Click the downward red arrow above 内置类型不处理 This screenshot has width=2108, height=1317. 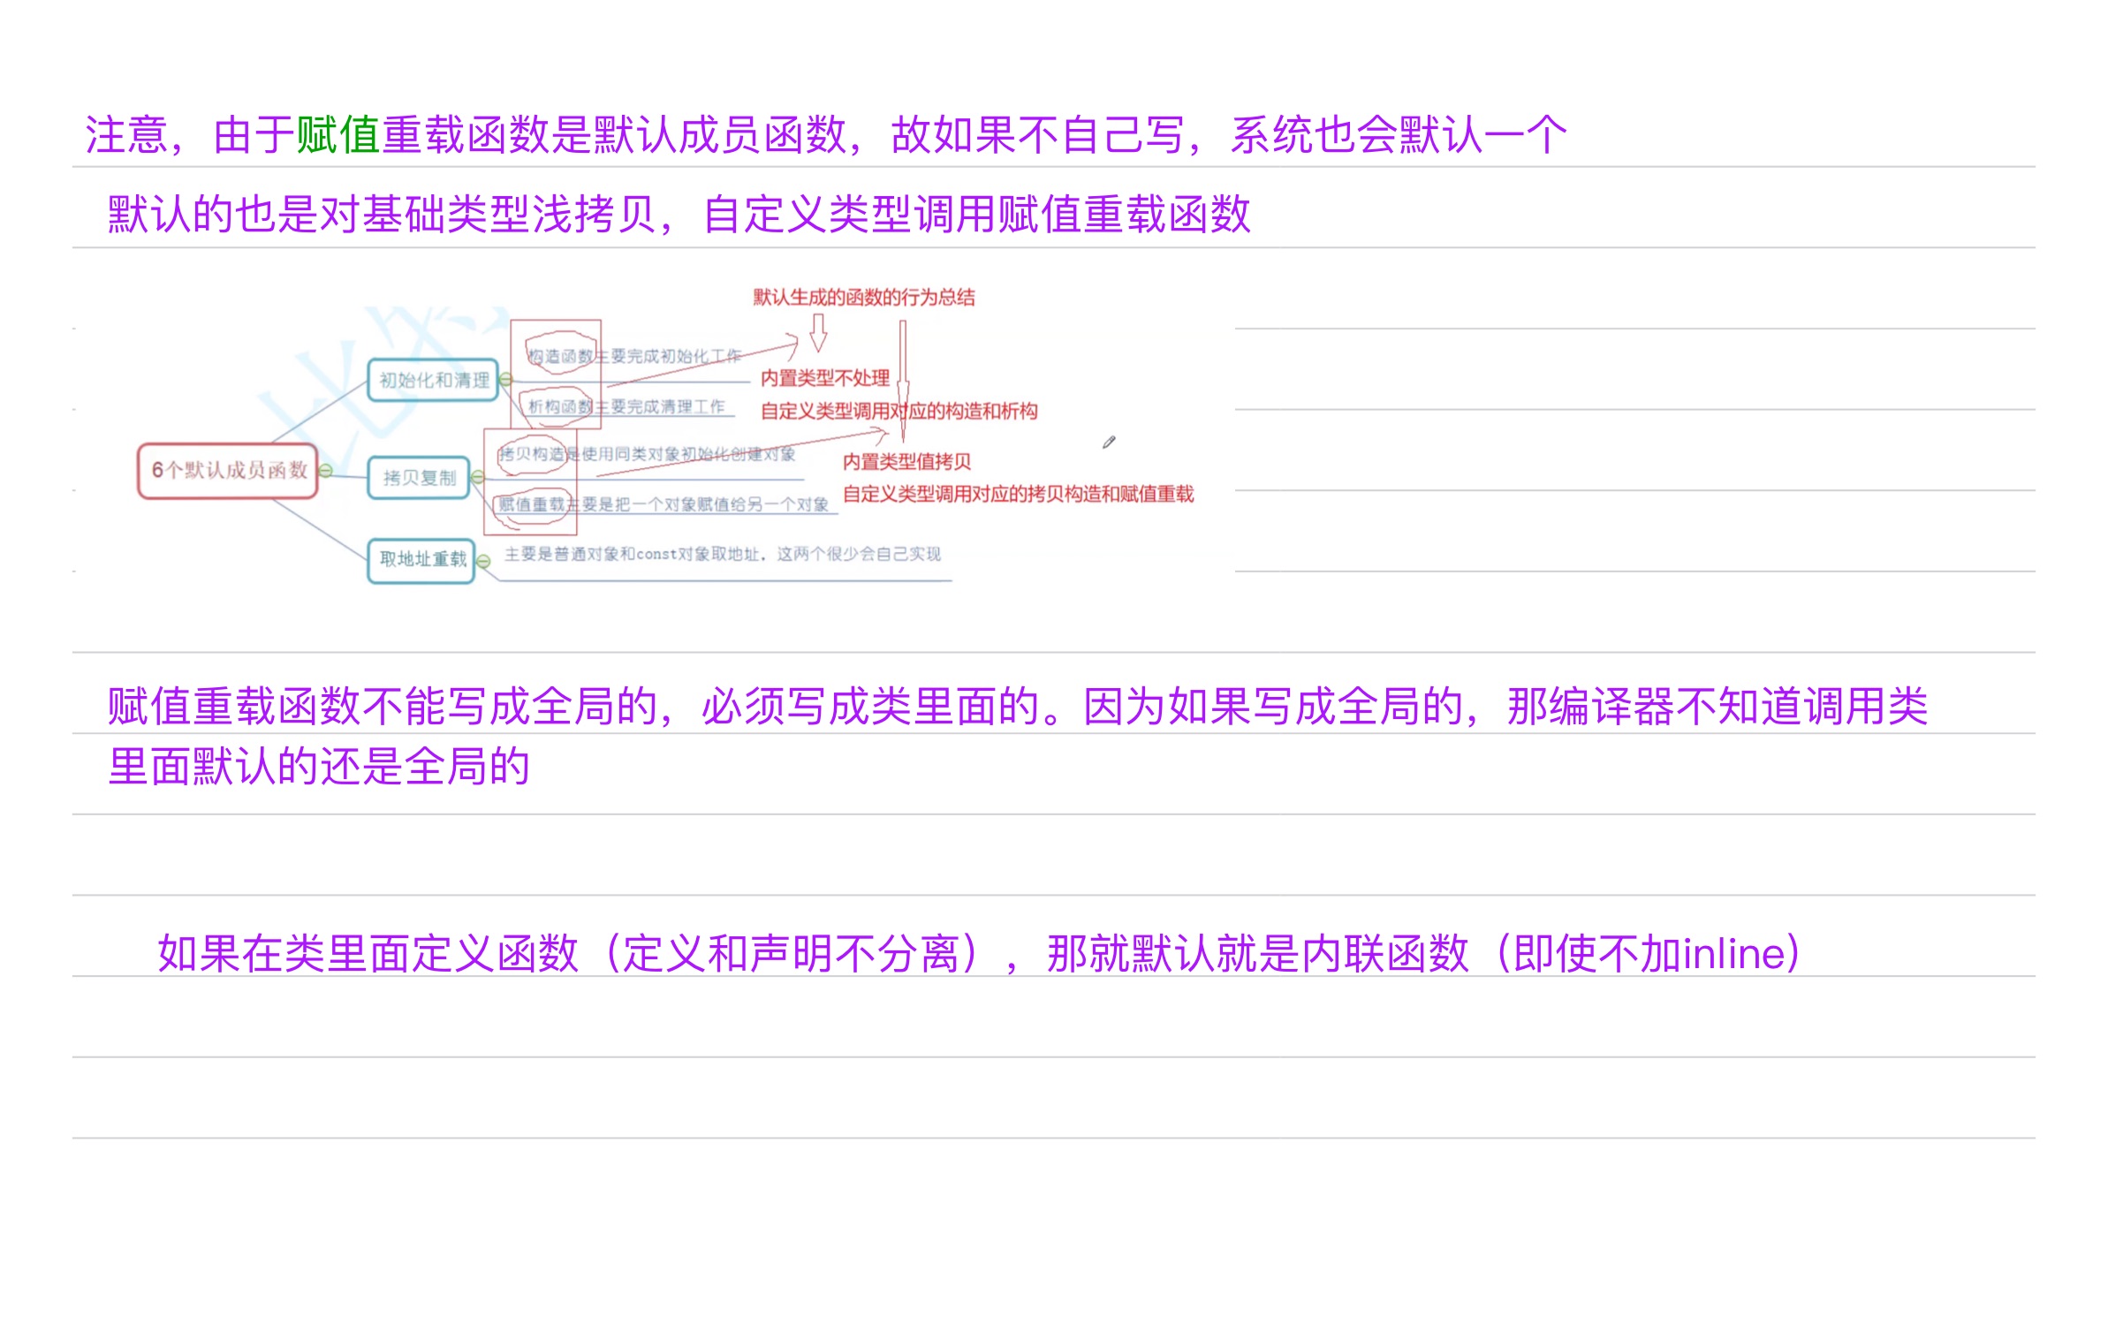[x=818, y=333]
